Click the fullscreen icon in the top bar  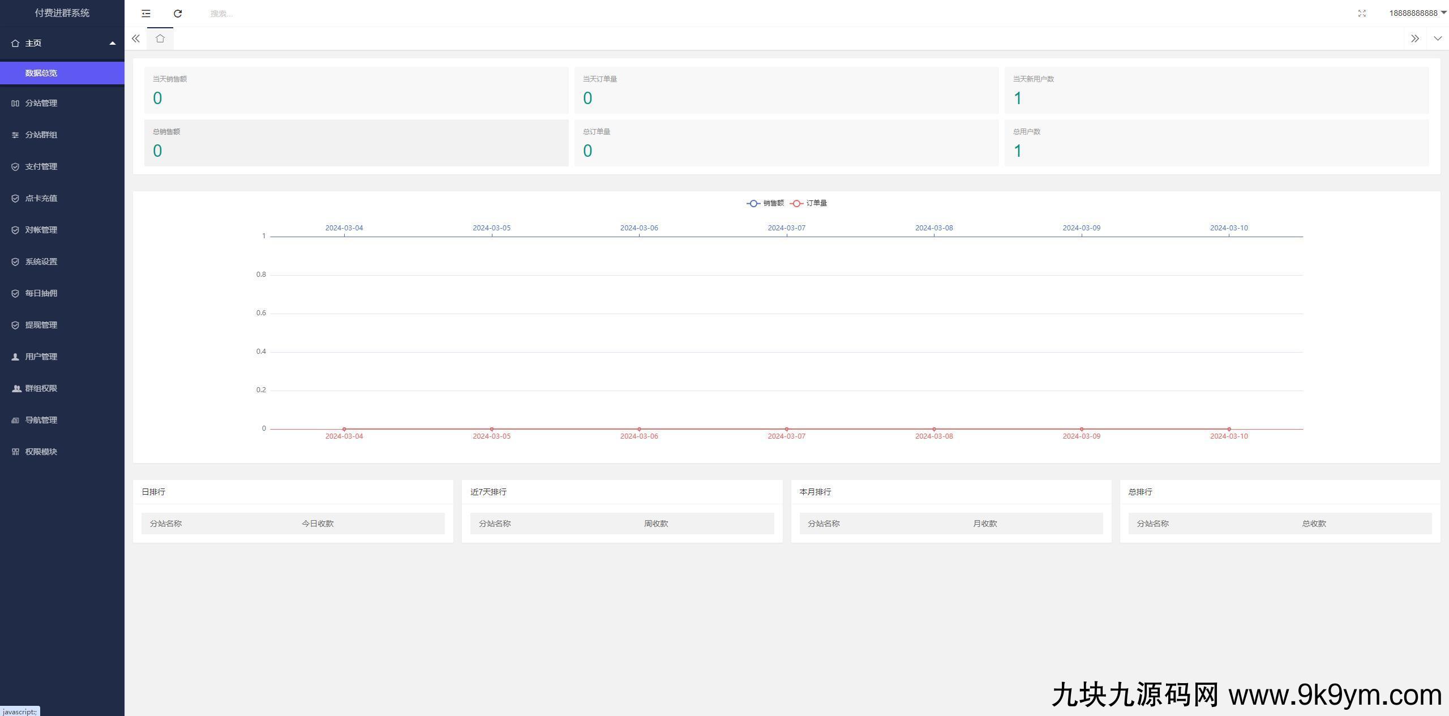click(1362, 14)
